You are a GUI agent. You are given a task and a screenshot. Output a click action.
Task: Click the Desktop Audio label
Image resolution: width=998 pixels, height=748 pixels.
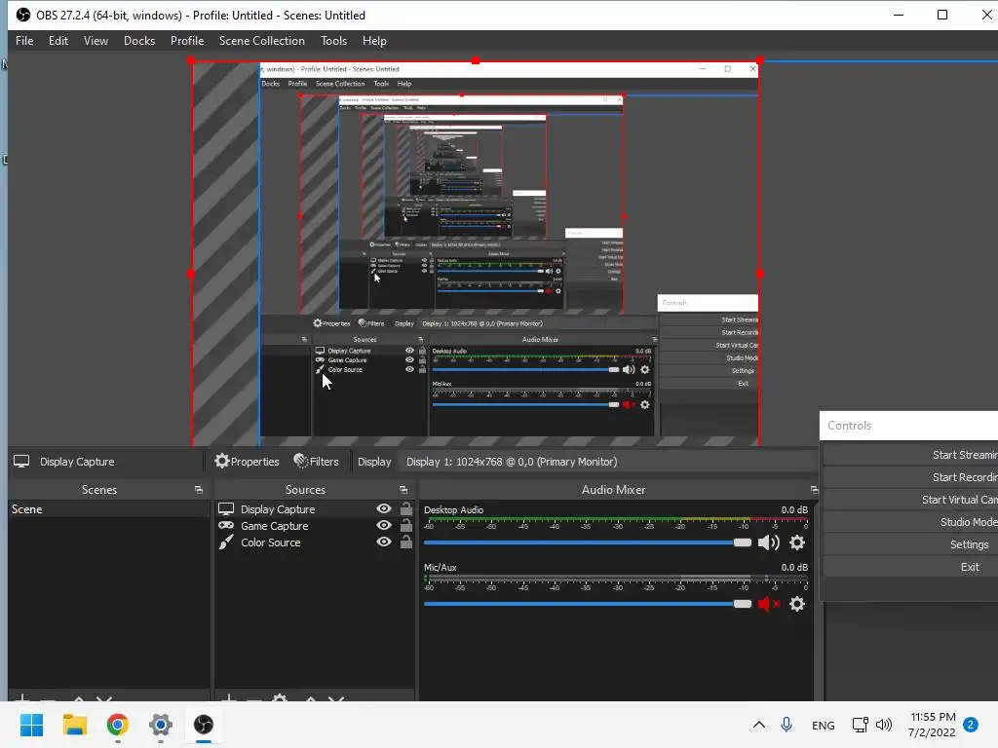click(453, 509)
